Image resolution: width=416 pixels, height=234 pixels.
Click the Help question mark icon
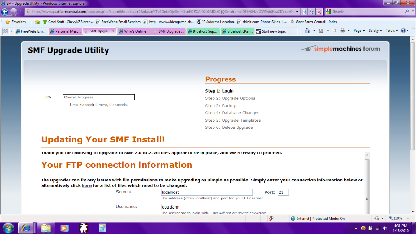[x=404, y=31]
